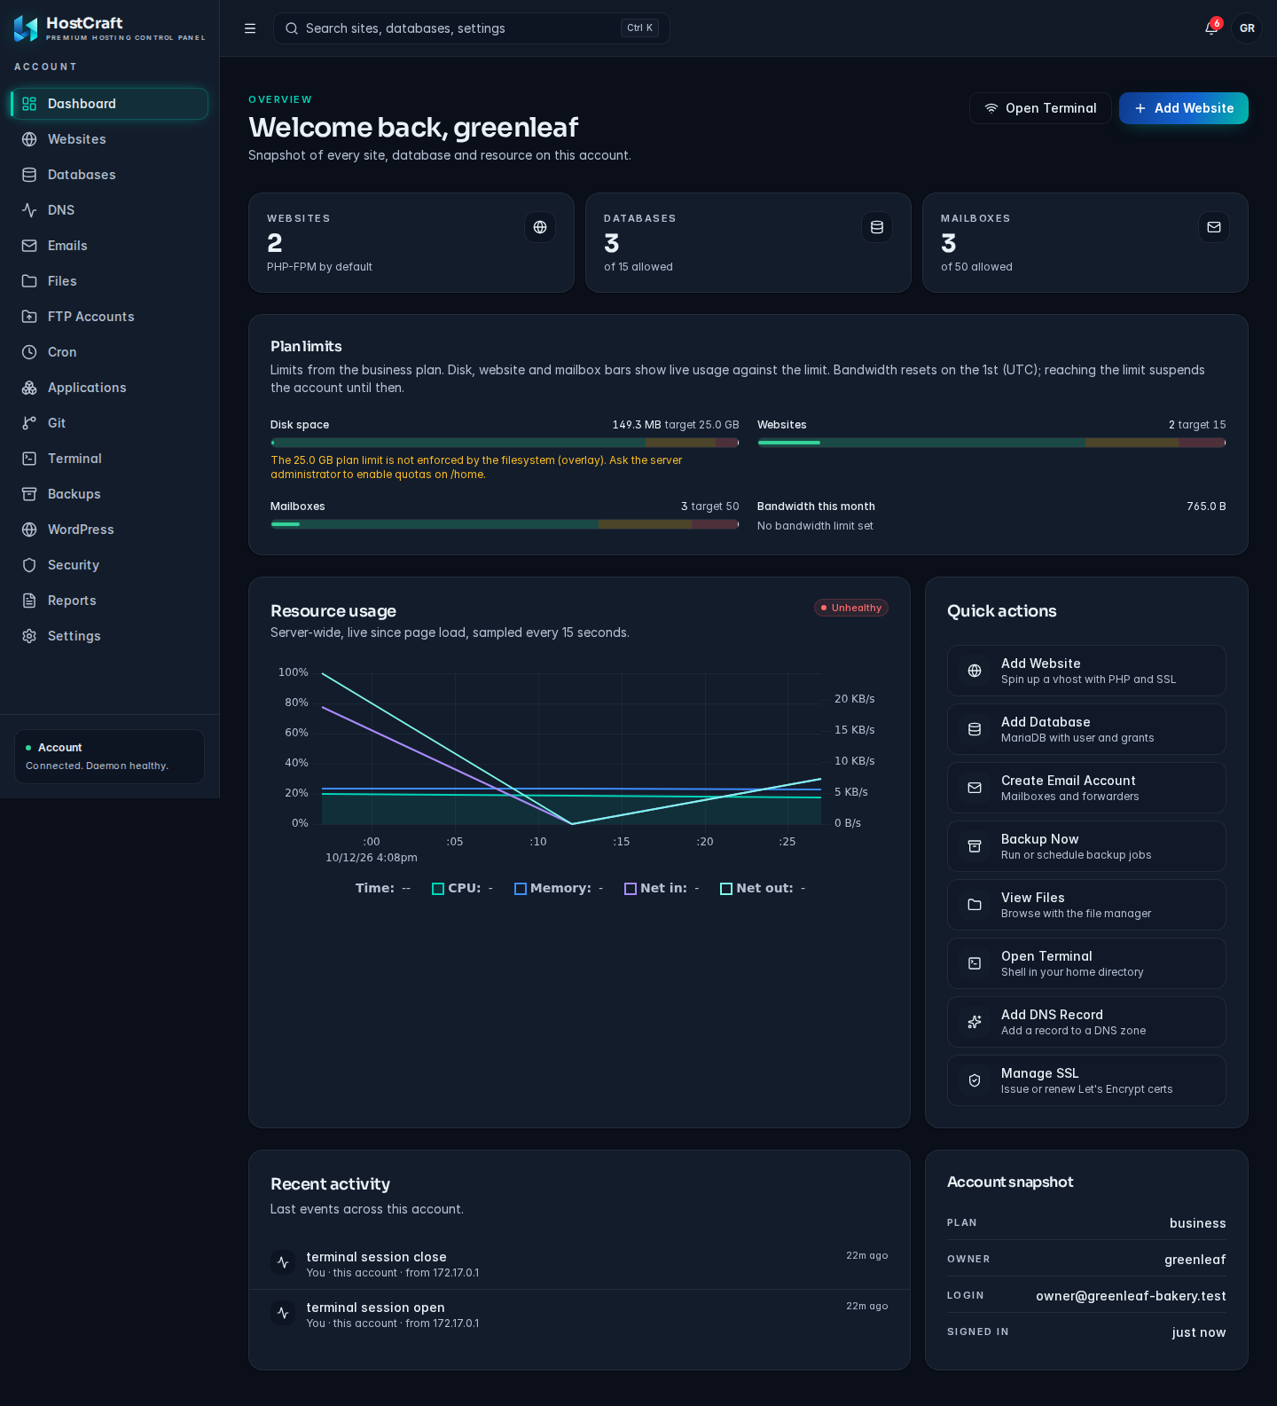Click the archive icon beside Backup Now

pos(975,846)
